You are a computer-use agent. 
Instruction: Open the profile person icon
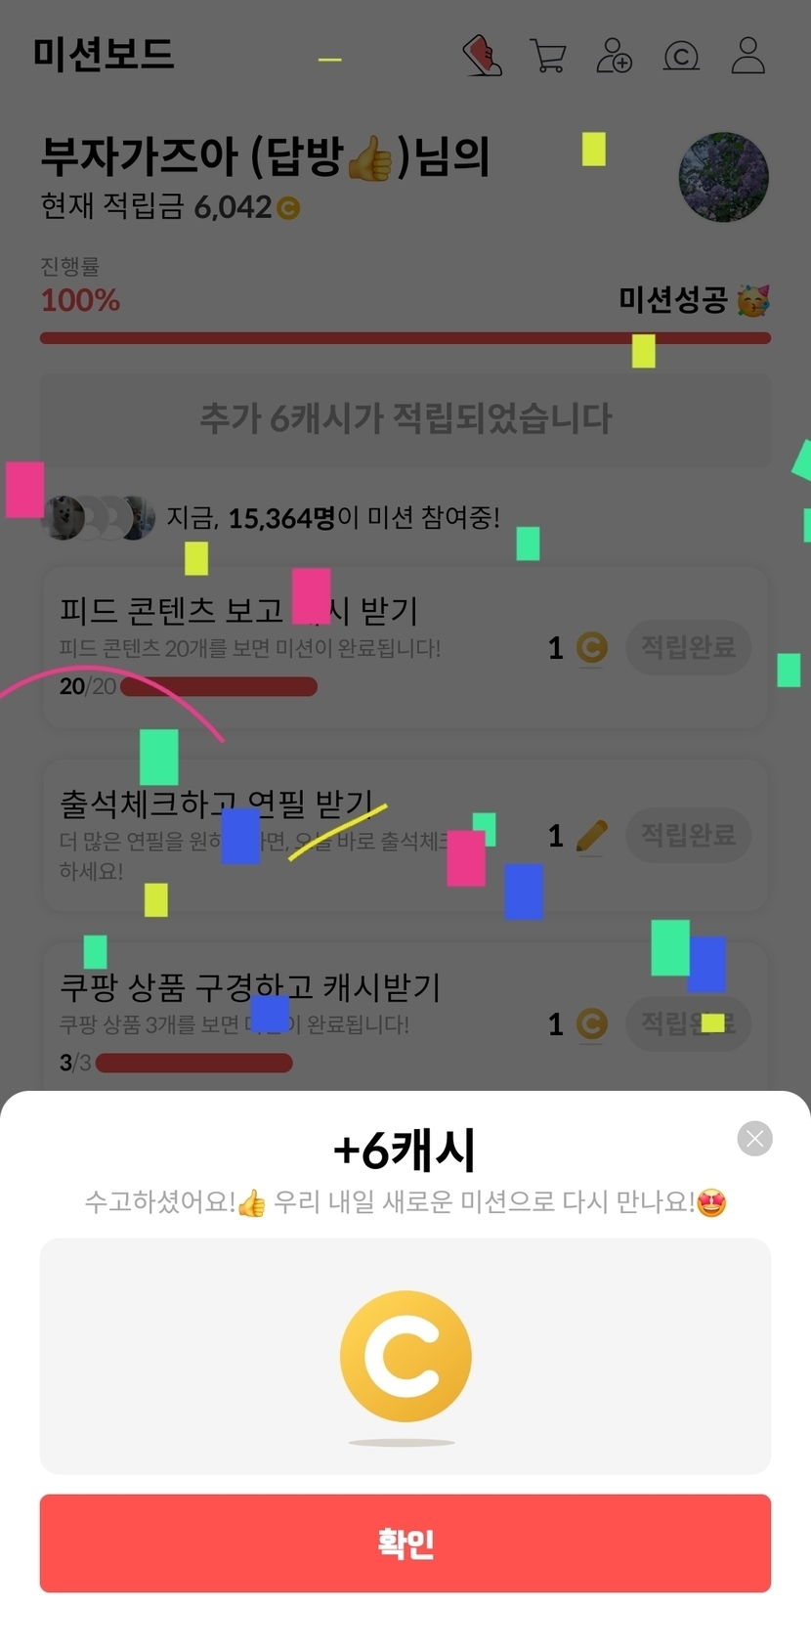(x=748, y=56)
